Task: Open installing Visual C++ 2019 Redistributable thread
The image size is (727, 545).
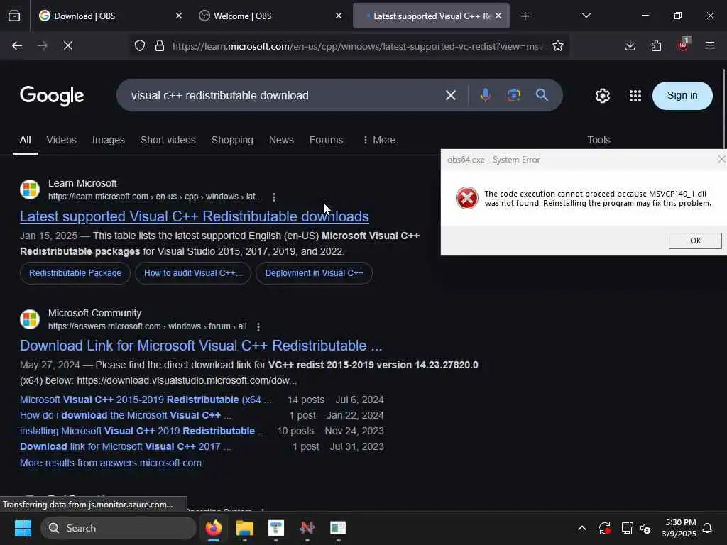Action: click(x=143, y=431)
